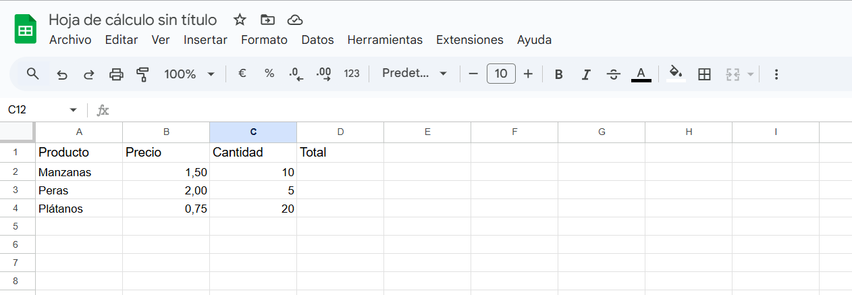Increase font size with plus button
The width and height of the screenshot is (852, 295).
click(528, 74)
